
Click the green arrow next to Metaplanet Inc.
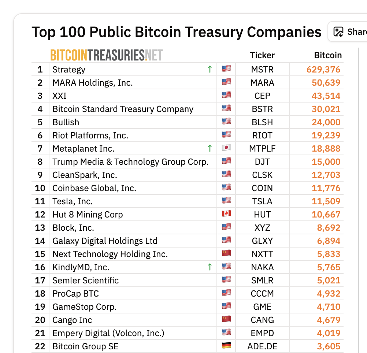[210, 148]
